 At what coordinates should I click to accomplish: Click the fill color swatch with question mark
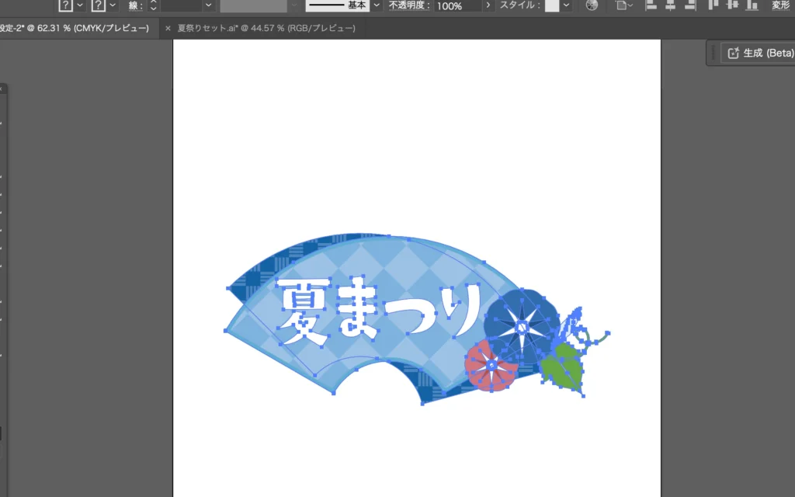pyautogui.click(x=66, y=5)
